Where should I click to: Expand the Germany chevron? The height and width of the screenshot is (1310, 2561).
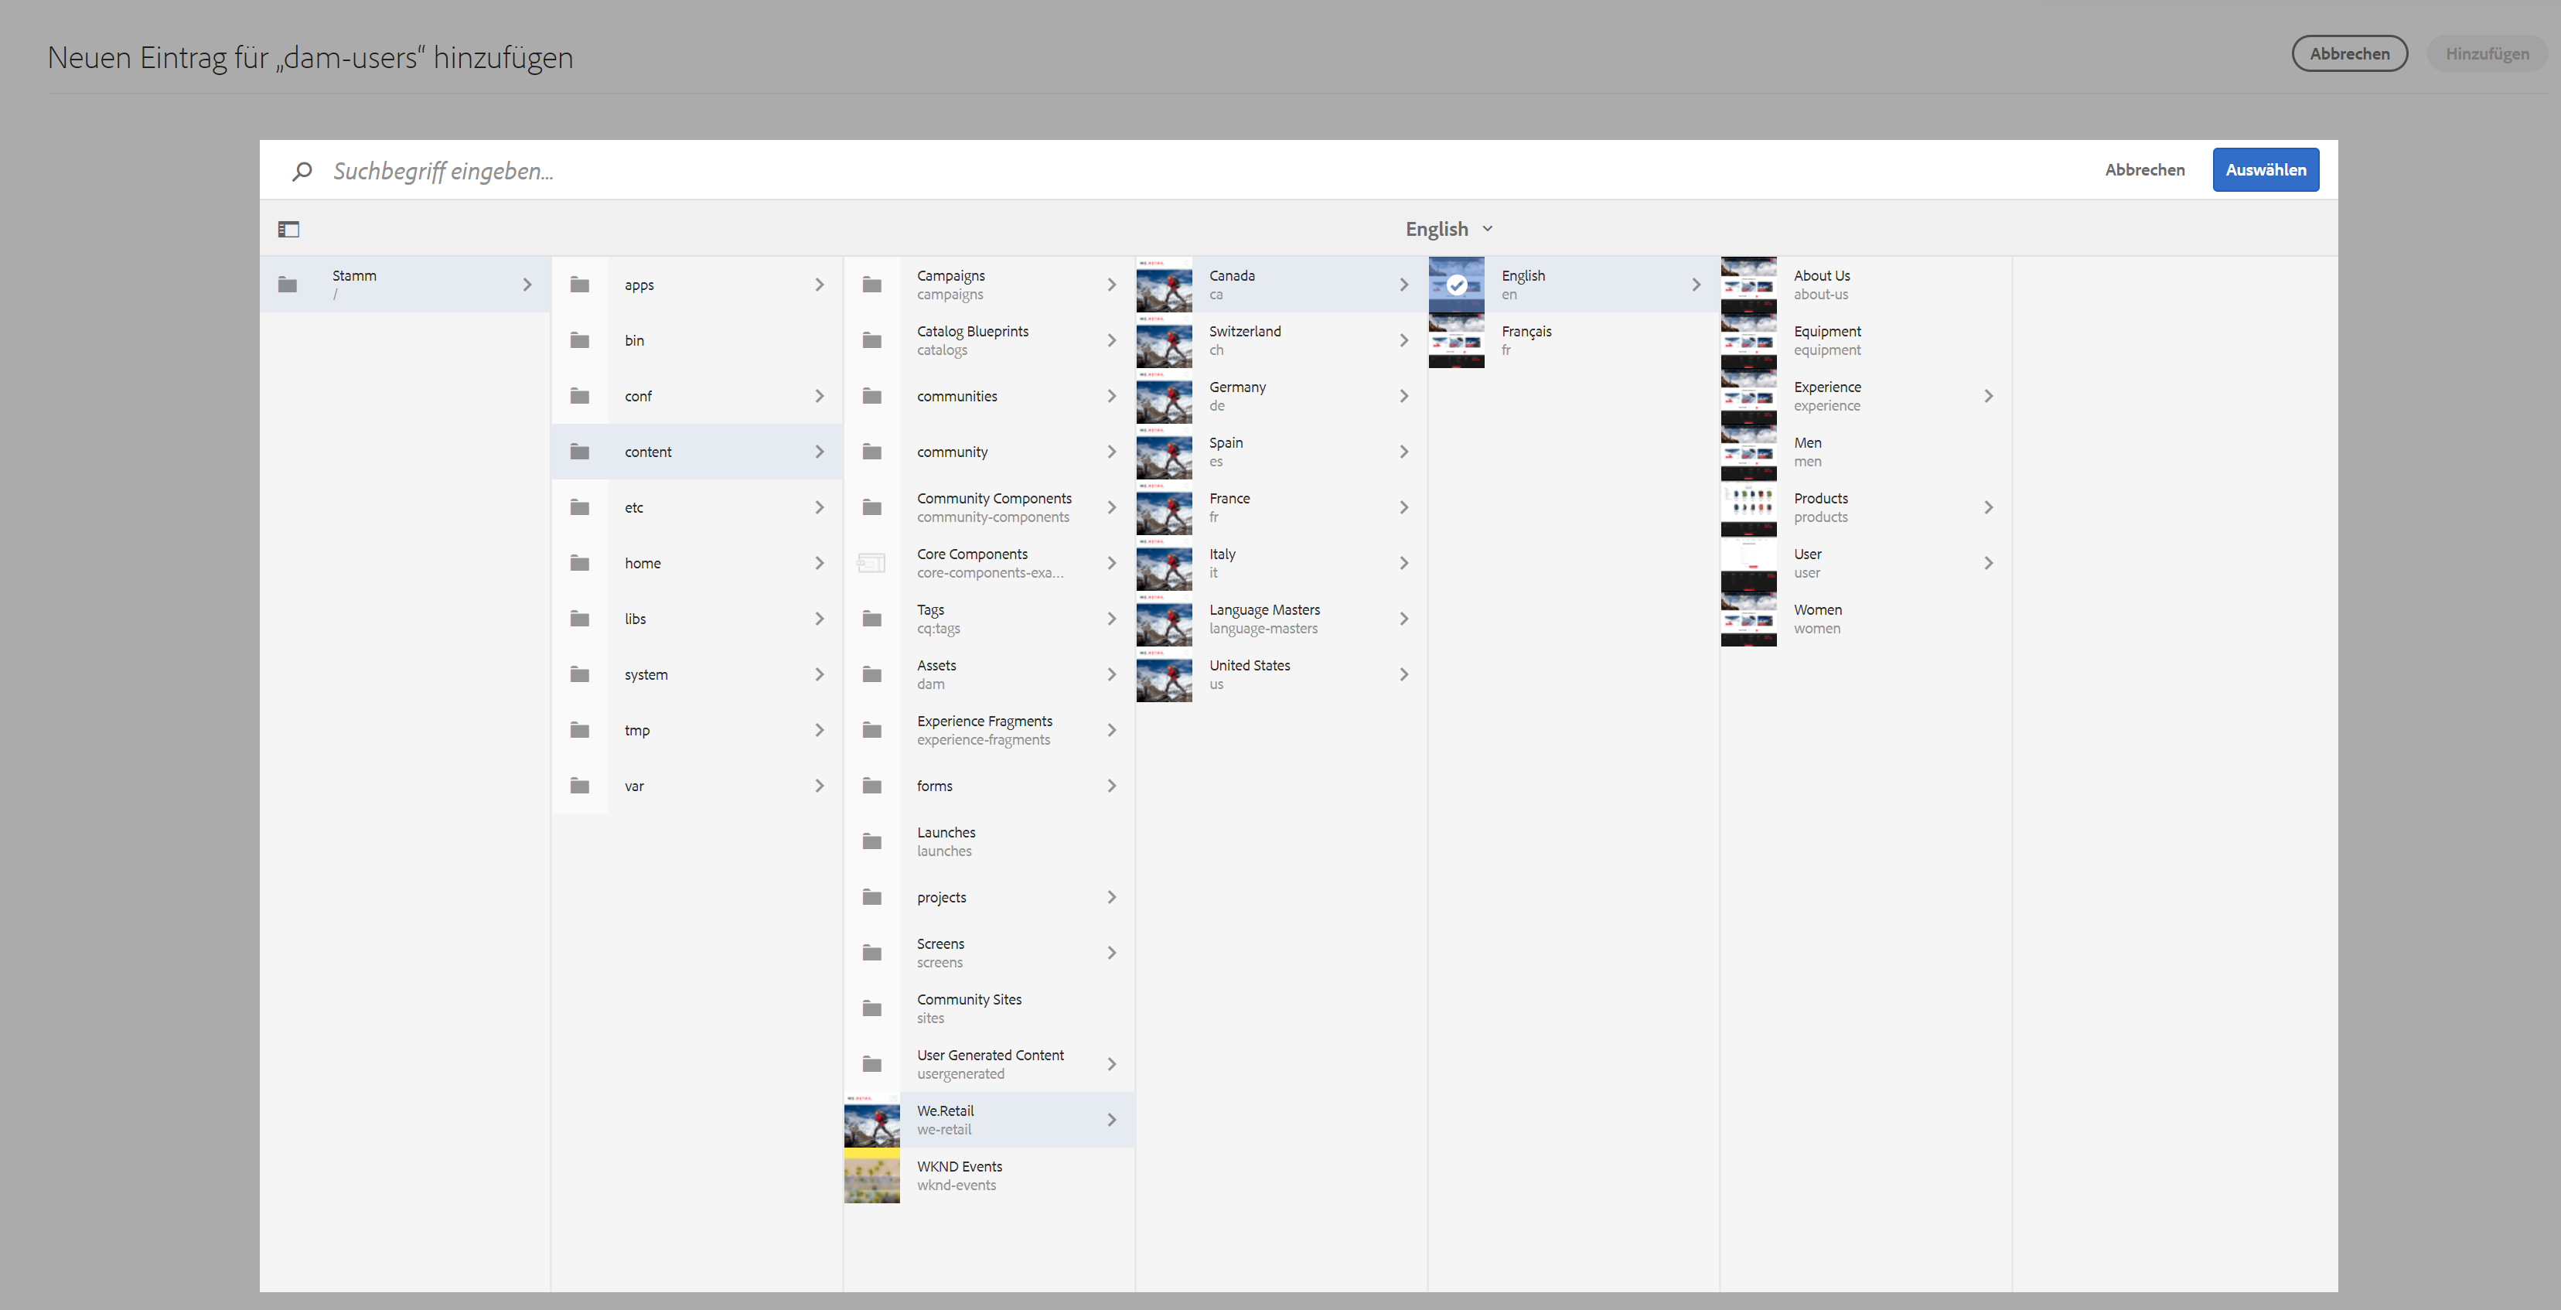1403,397
